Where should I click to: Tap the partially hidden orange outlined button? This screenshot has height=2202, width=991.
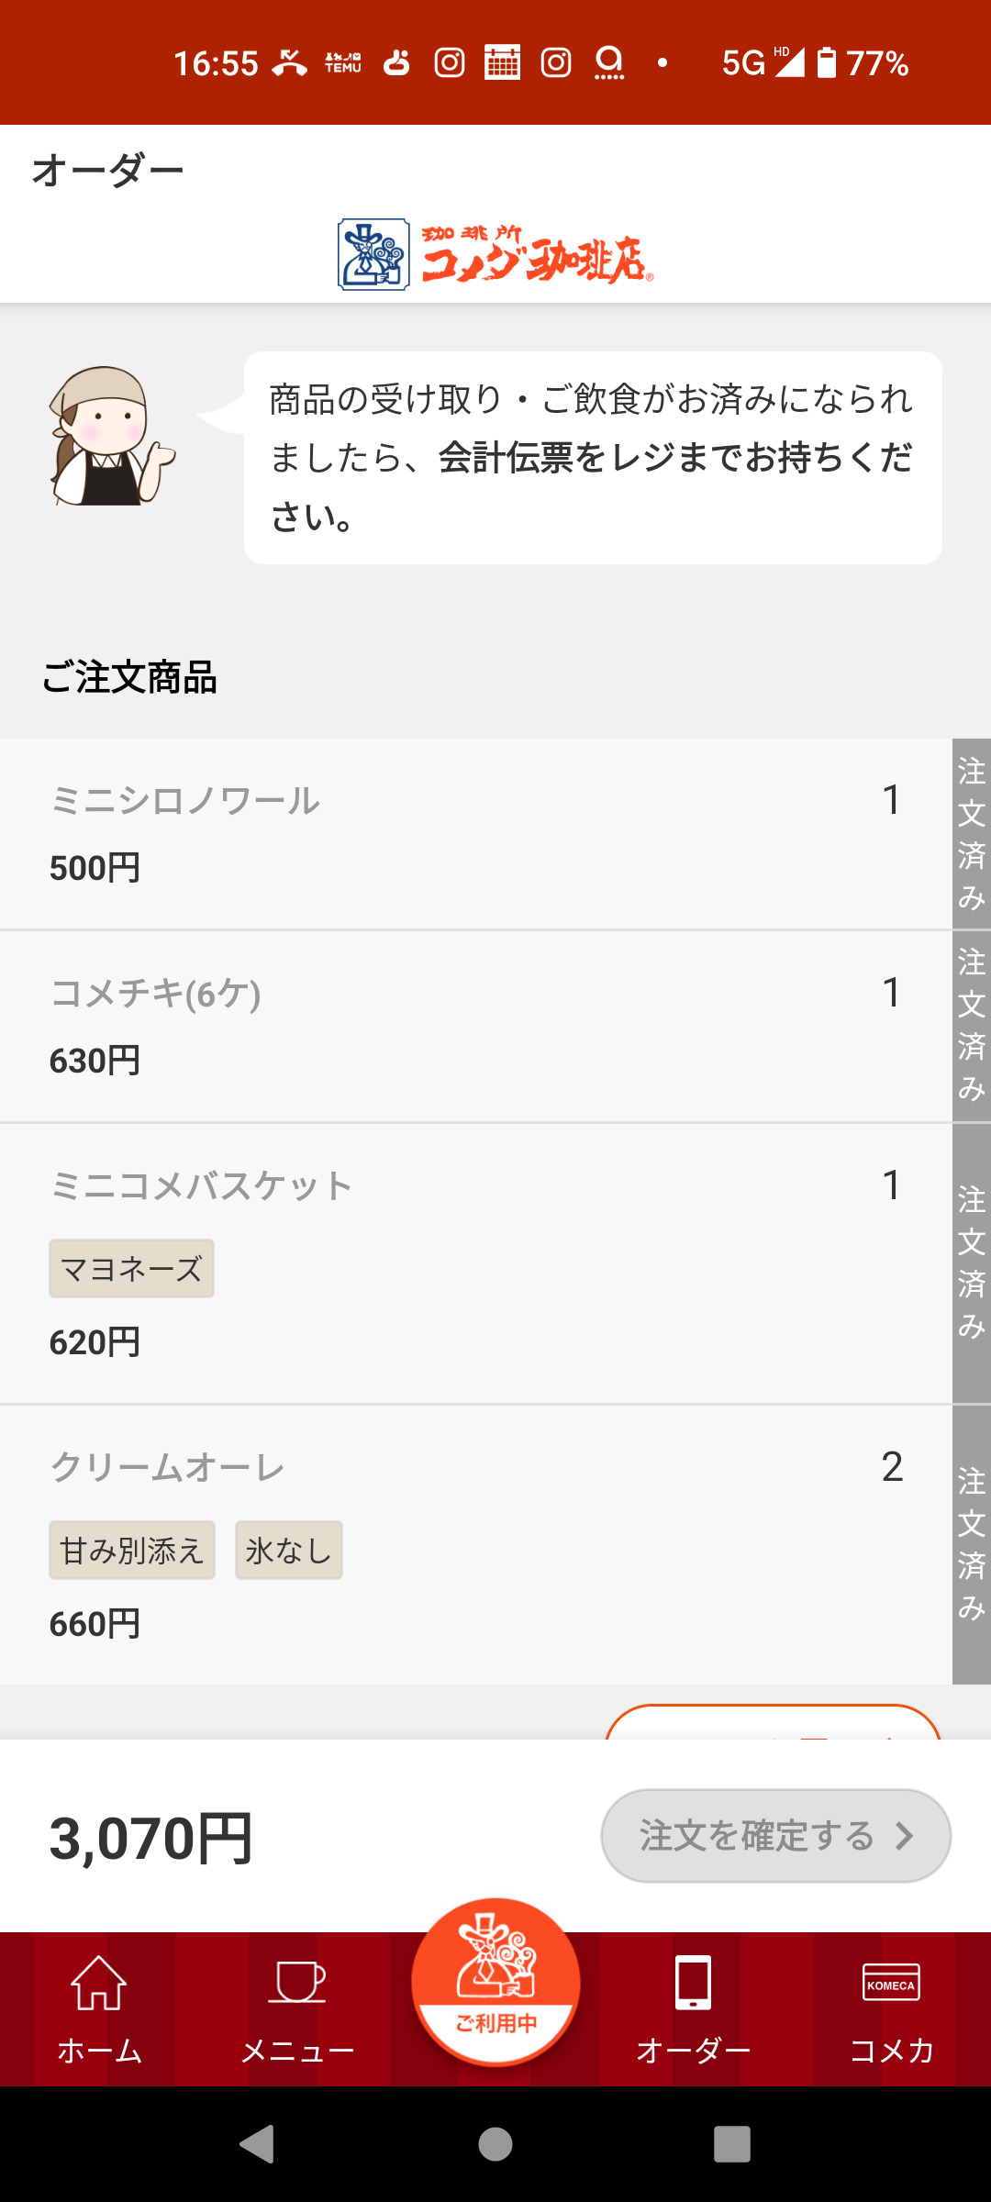click(x=773, y=1723)
